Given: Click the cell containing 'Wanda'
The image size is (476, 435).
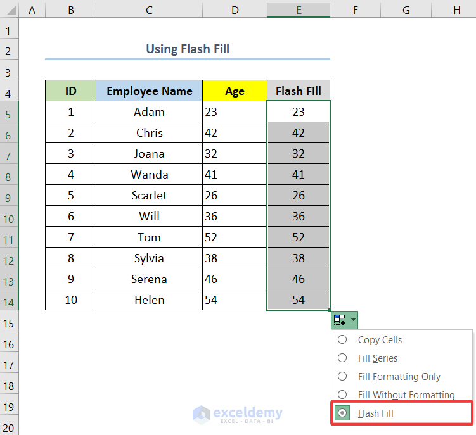Looking at the screenshot, I should (149, 174).
